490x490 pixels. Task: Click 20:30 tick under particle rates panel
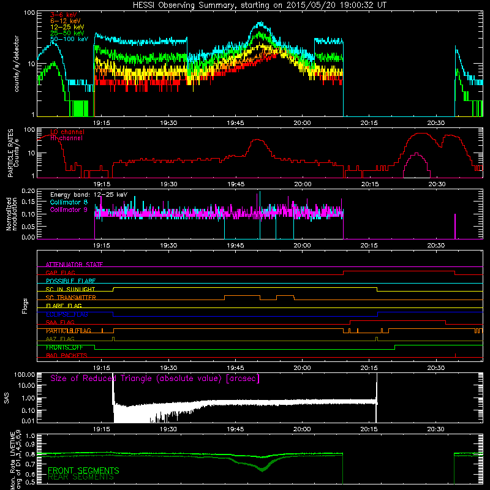[x=437, y=184]
